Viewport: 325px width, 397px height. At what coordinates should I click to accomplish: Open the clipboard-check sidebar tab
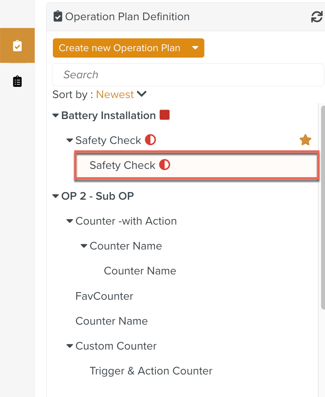(x=17, y=45)
